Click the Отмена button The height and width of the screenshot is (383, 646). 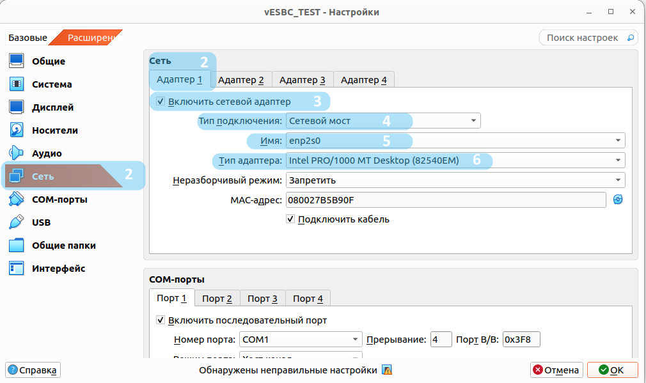point(556,370)
